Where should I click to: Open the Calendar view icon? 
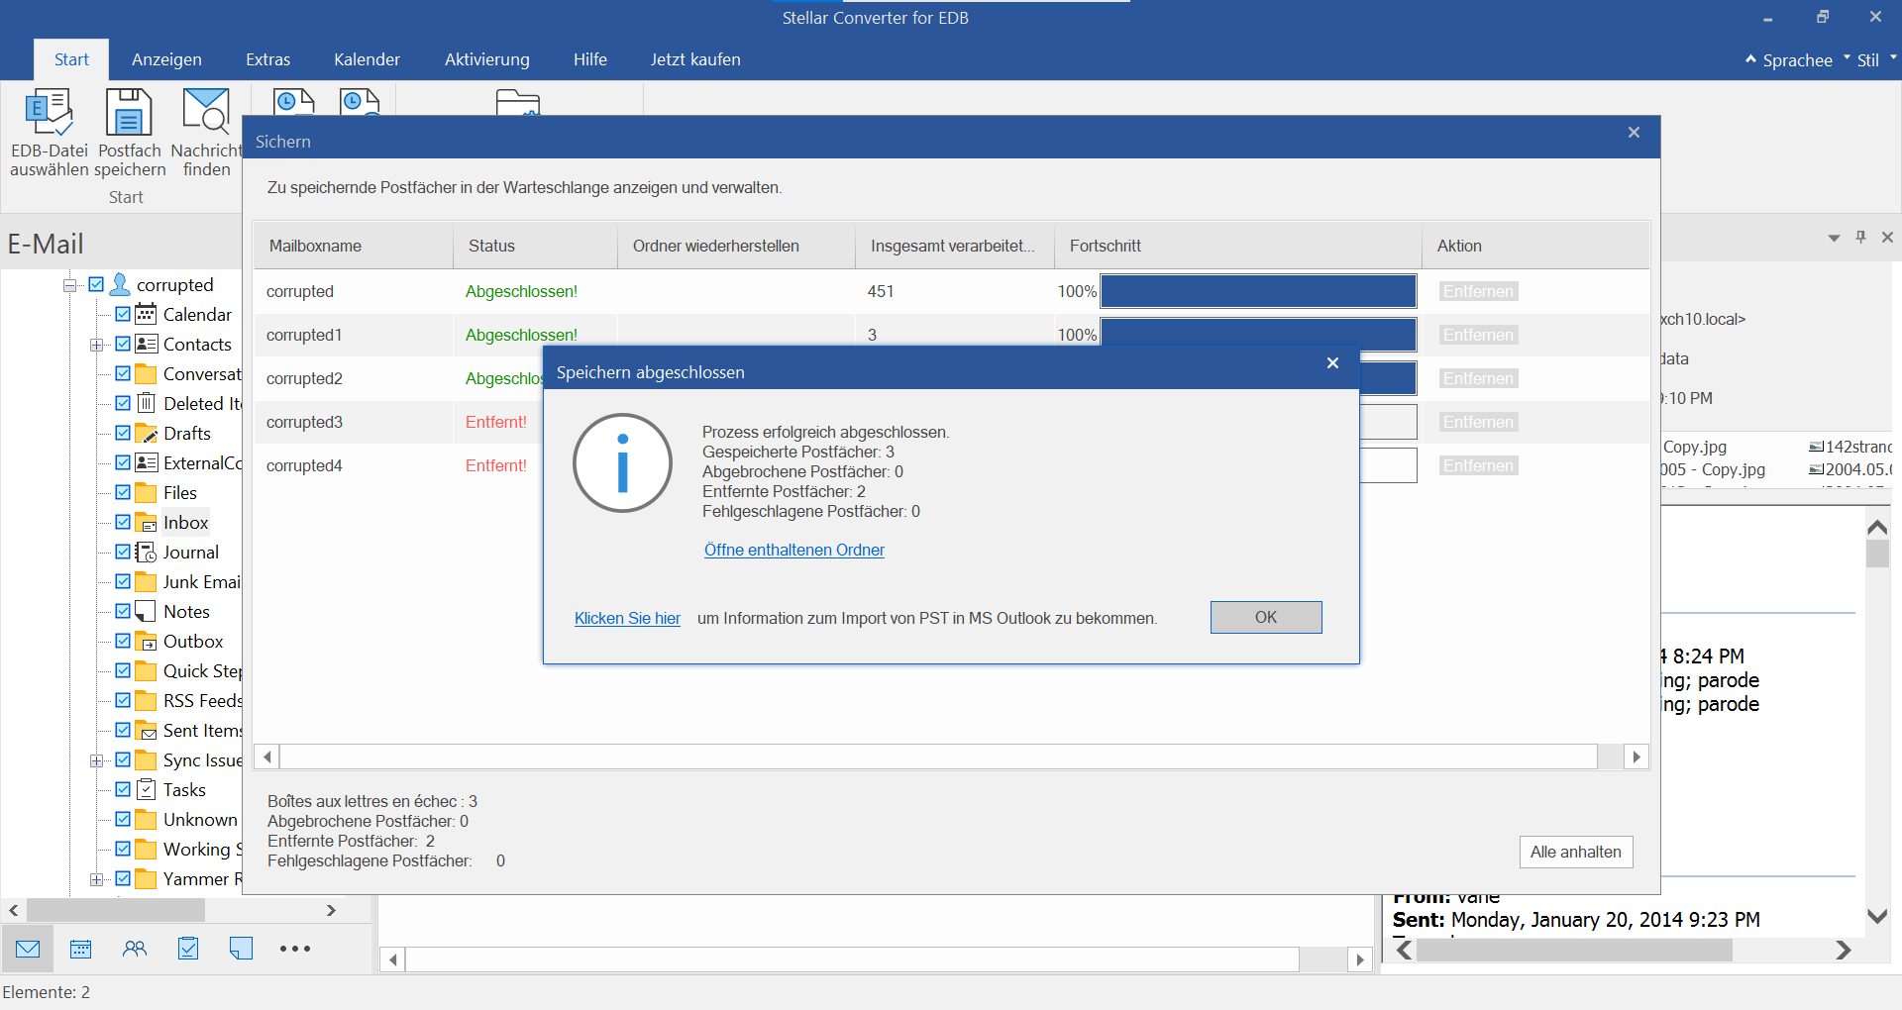tap(80, 949)
